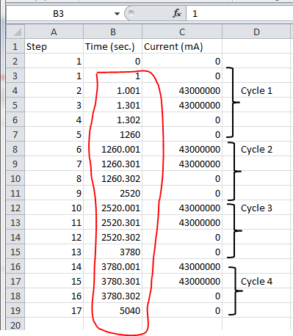The width and height of the screenshot is (293, 336).
Task: Select row 20 header
Action: [x=15, y=324]
